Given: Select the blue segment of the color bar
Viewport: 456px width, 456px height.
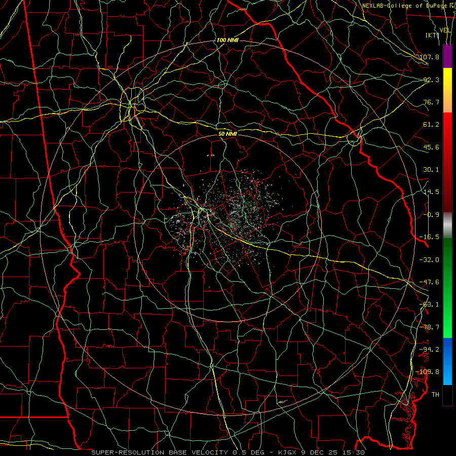Looking at the screenshot, I should 447,361.
